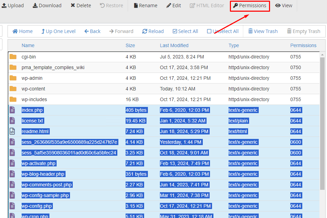Go to the Home directory

[x=23, y=31]
